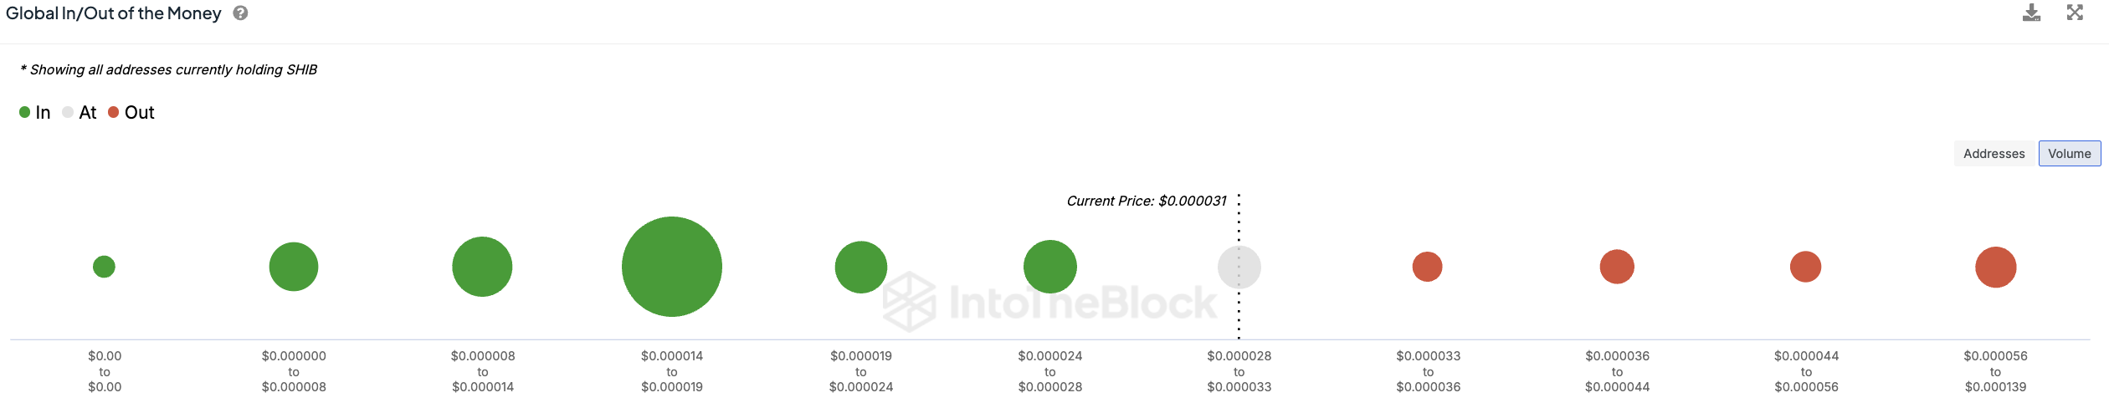Click the grey At-the-money bubble

pyautogui.click(x=1239, y=267)
